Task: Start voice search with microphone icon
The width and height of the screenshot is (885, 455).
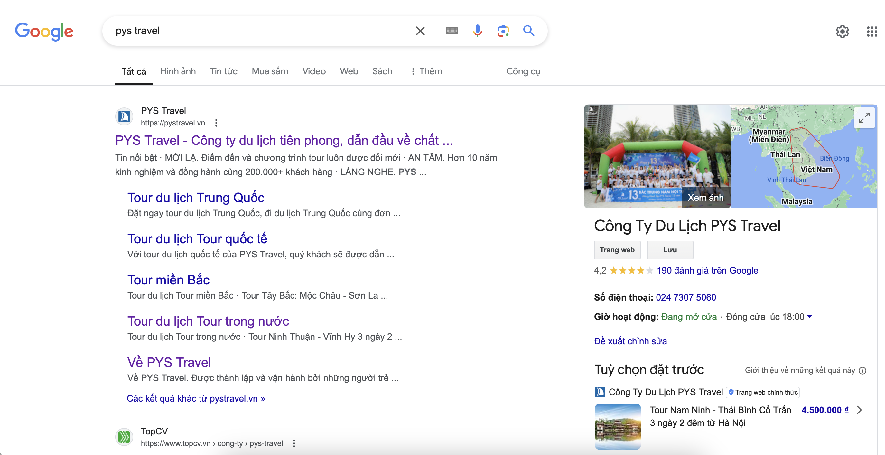Action: 477,31
